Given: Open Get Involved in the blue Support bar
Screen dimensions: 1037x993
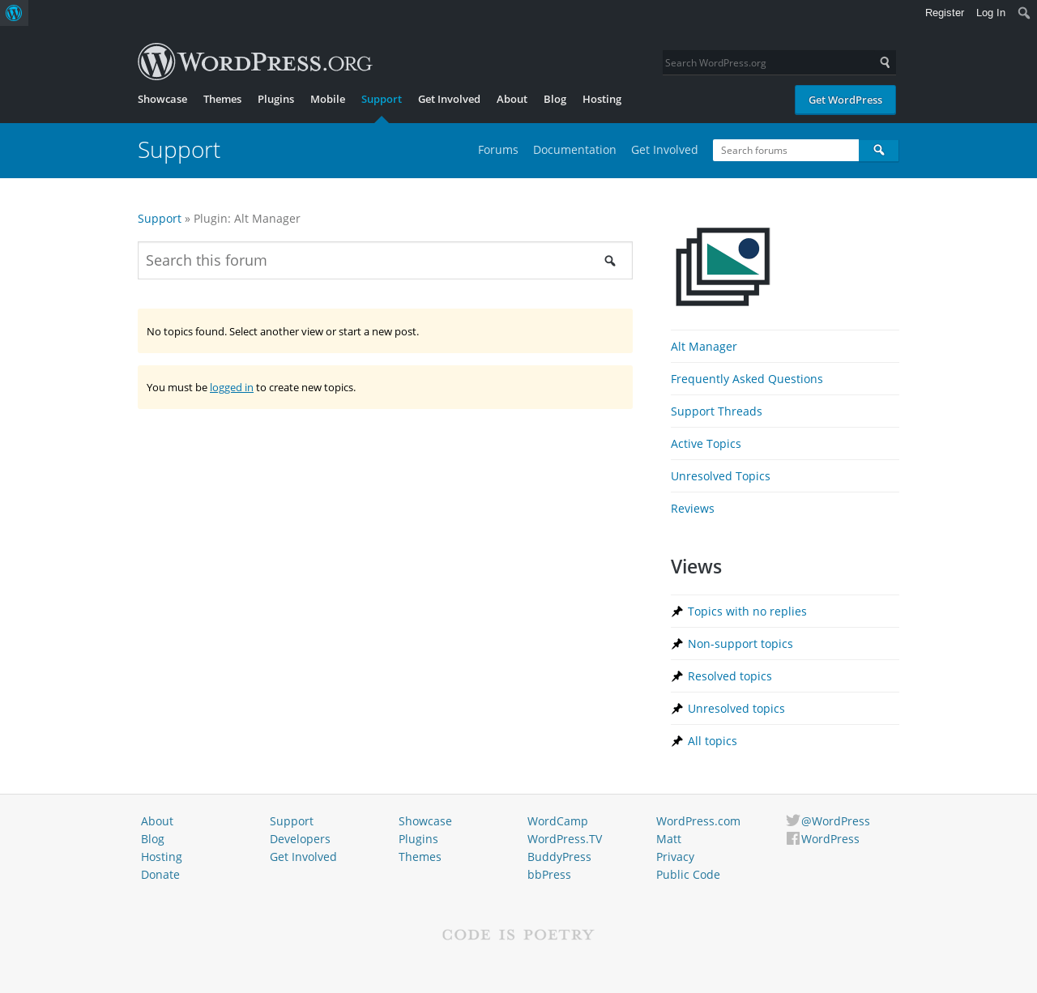Looking at the screenshot, I should point(664,150).
